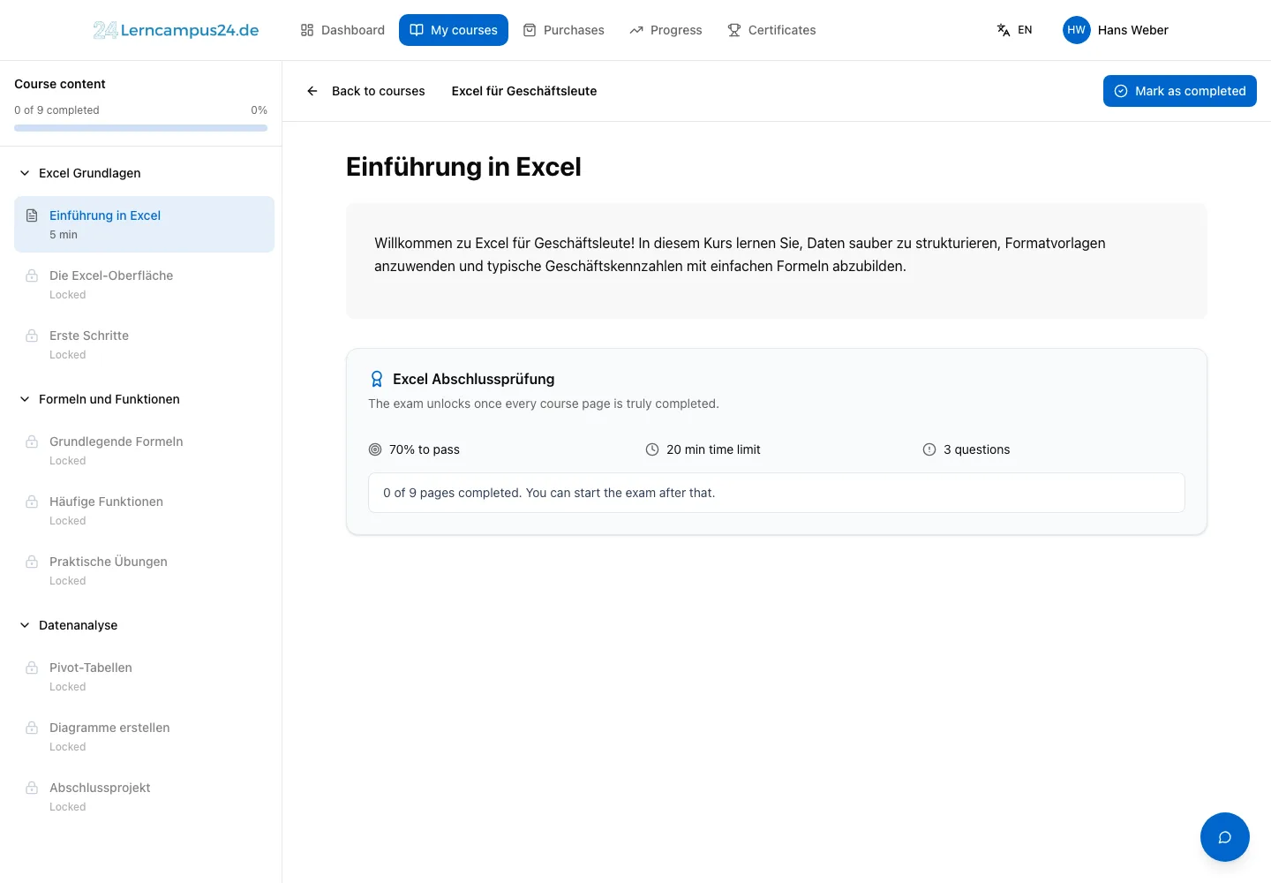This screenshot has width=1271, height=883.
Task: Click the exam unlocks description text
Action: (x=544, y=404)
